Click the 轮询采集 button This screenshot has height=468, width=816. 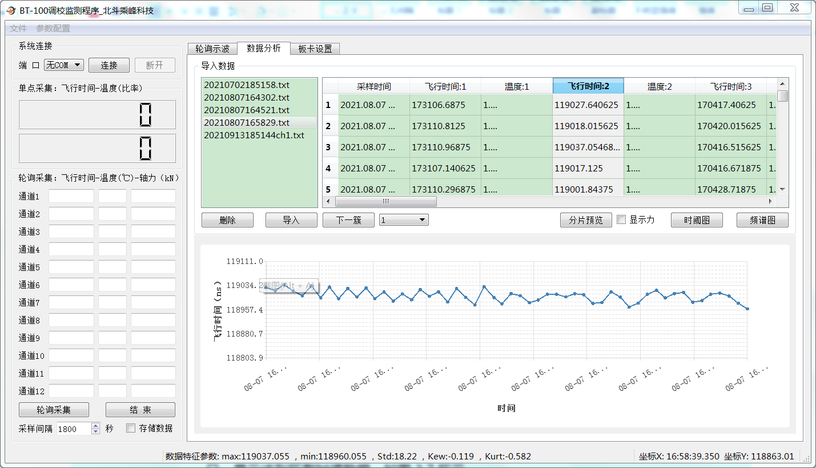tap(54, 410)
